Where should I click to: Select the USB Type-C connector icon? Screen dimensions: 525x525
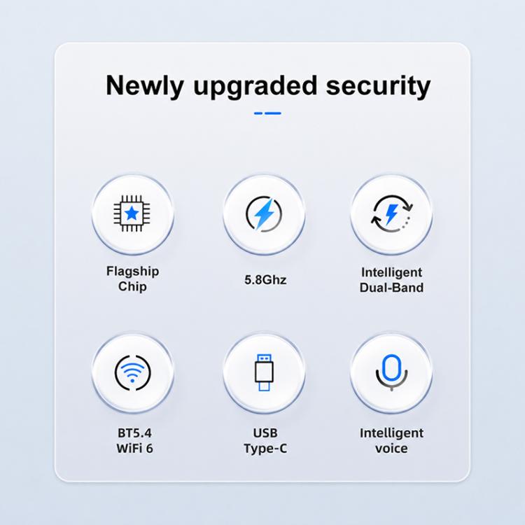[264, 372]
